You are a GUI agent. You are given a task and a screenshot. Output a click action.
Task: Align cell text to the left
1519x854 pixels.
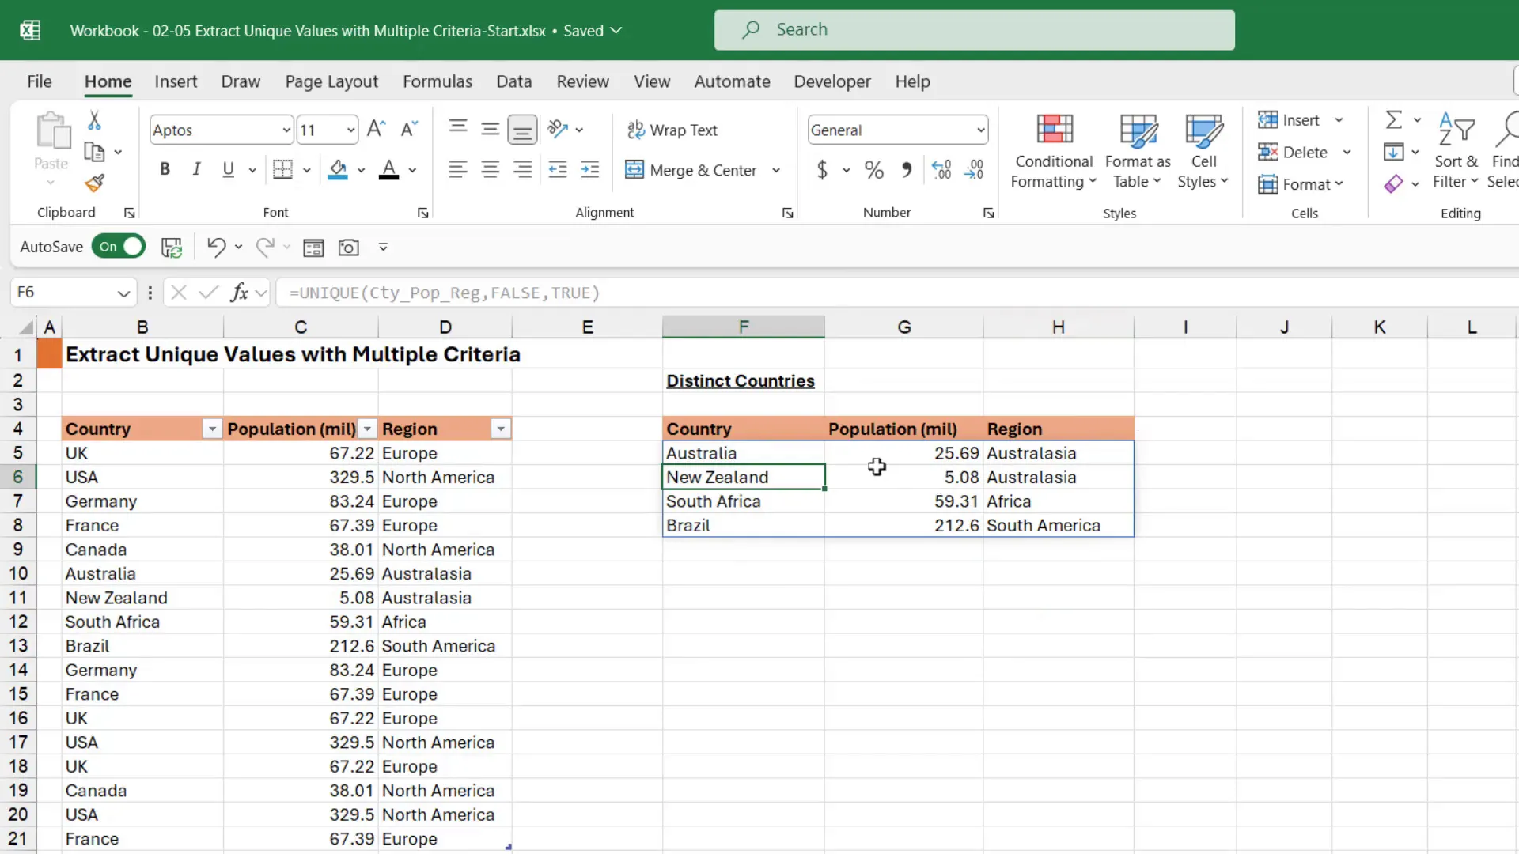coord(457,169)
